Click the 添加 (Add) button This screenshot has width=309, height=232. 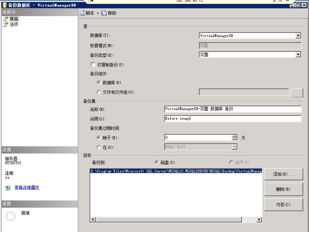click(x=283, y=174)
